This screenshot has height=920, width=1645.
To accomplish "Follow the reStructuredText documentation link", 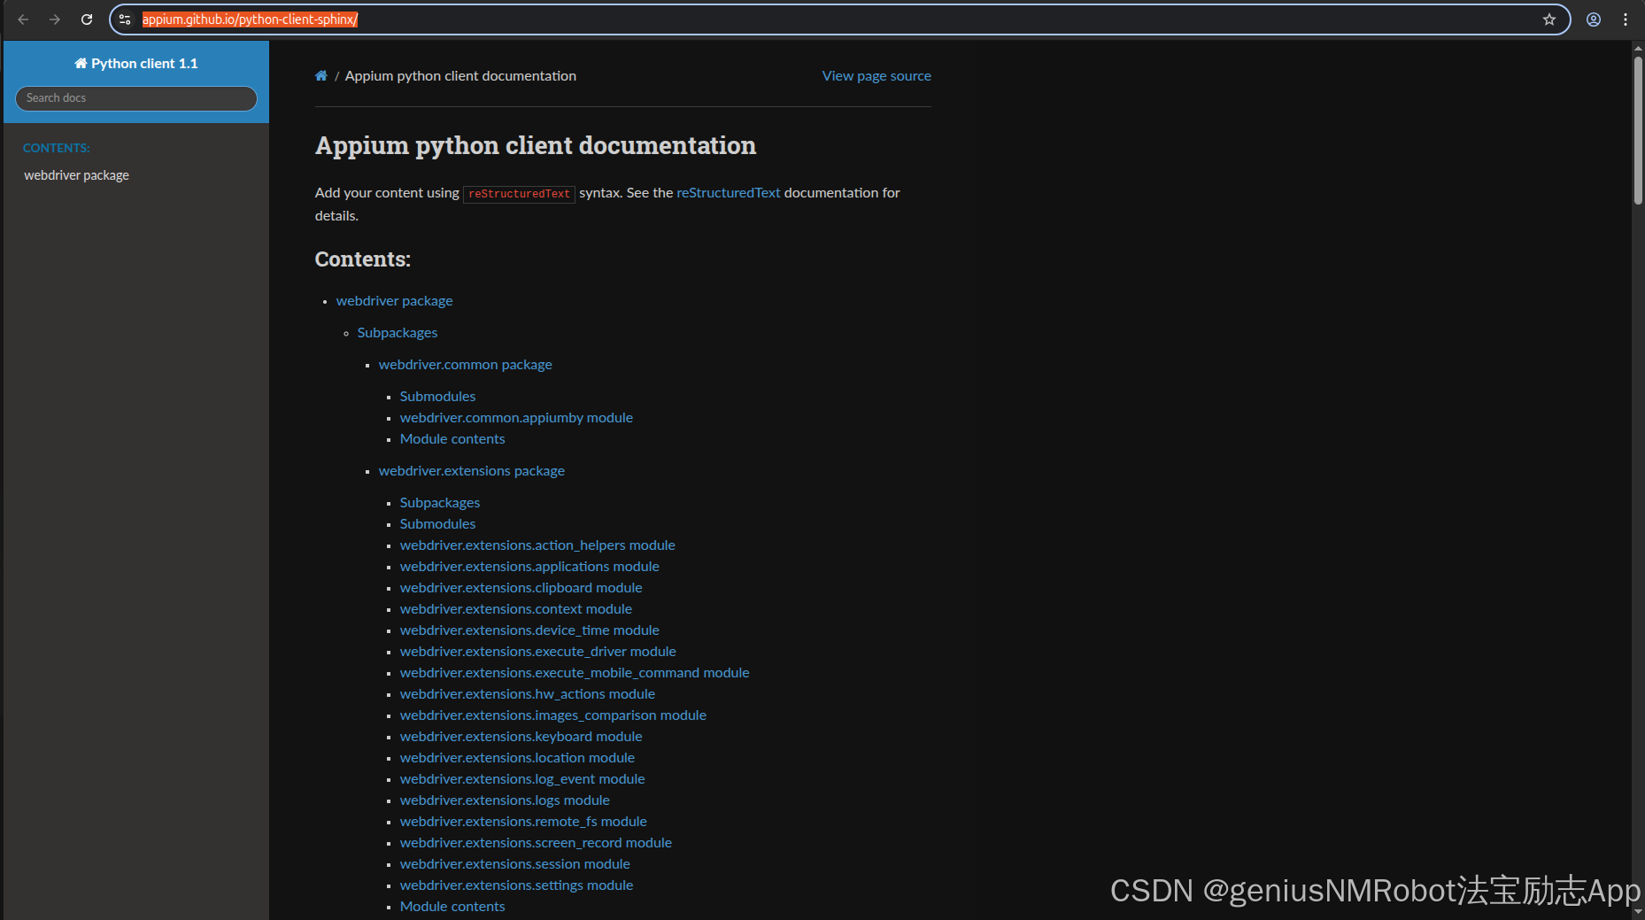I will tap(728, 192).
